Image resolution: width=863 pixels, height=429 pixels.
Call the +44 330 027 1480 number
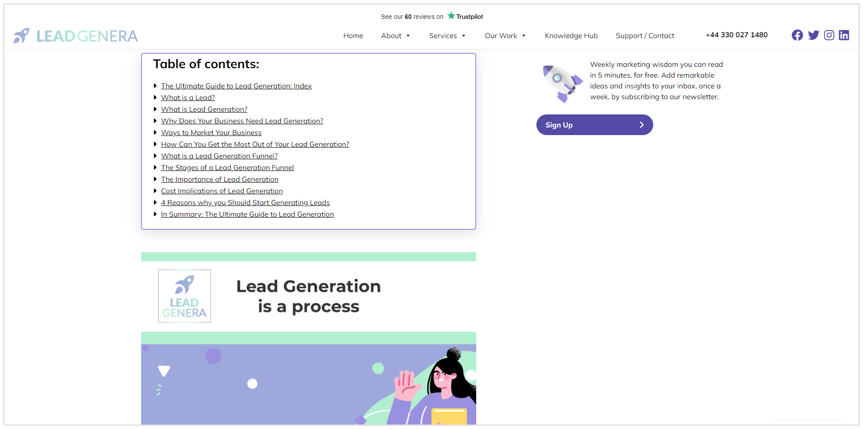tap(736, 35)
